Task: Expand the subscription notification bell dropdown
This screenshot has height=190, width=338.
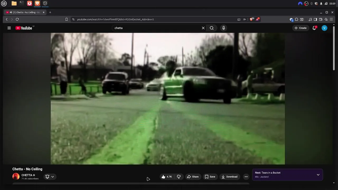Action: click(50, 177)
